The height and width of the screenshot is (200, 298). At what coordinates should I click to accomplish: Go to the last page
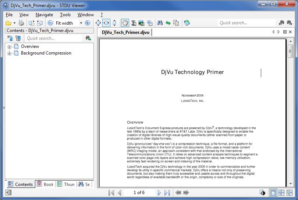tap(167, 193)
